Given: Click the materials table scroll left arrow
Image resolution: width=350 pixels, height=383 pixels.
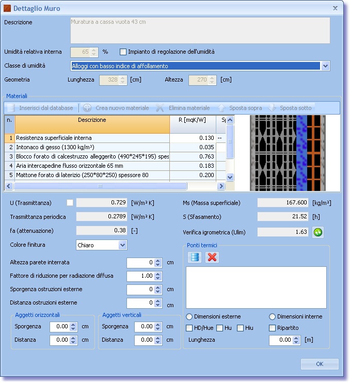Looking at the screenshot, I should [9, 186].
